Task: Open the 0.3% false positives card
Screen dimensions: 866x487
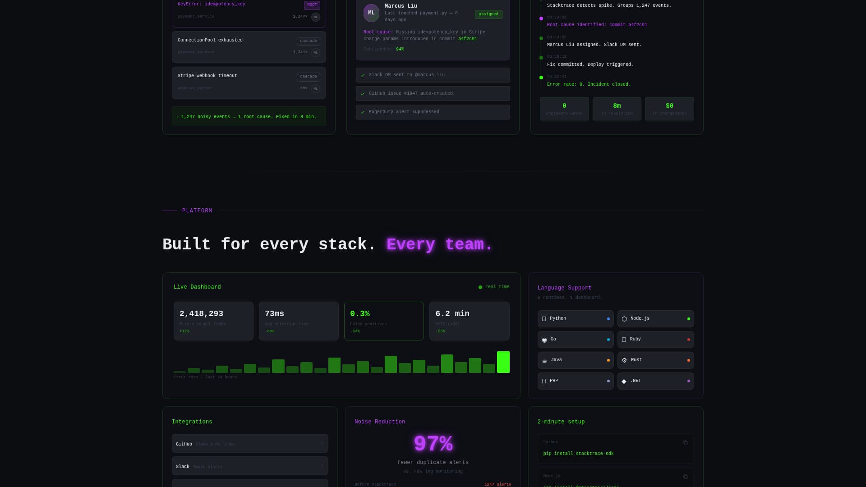Action: pyautogui.click(x=384, y=321)
